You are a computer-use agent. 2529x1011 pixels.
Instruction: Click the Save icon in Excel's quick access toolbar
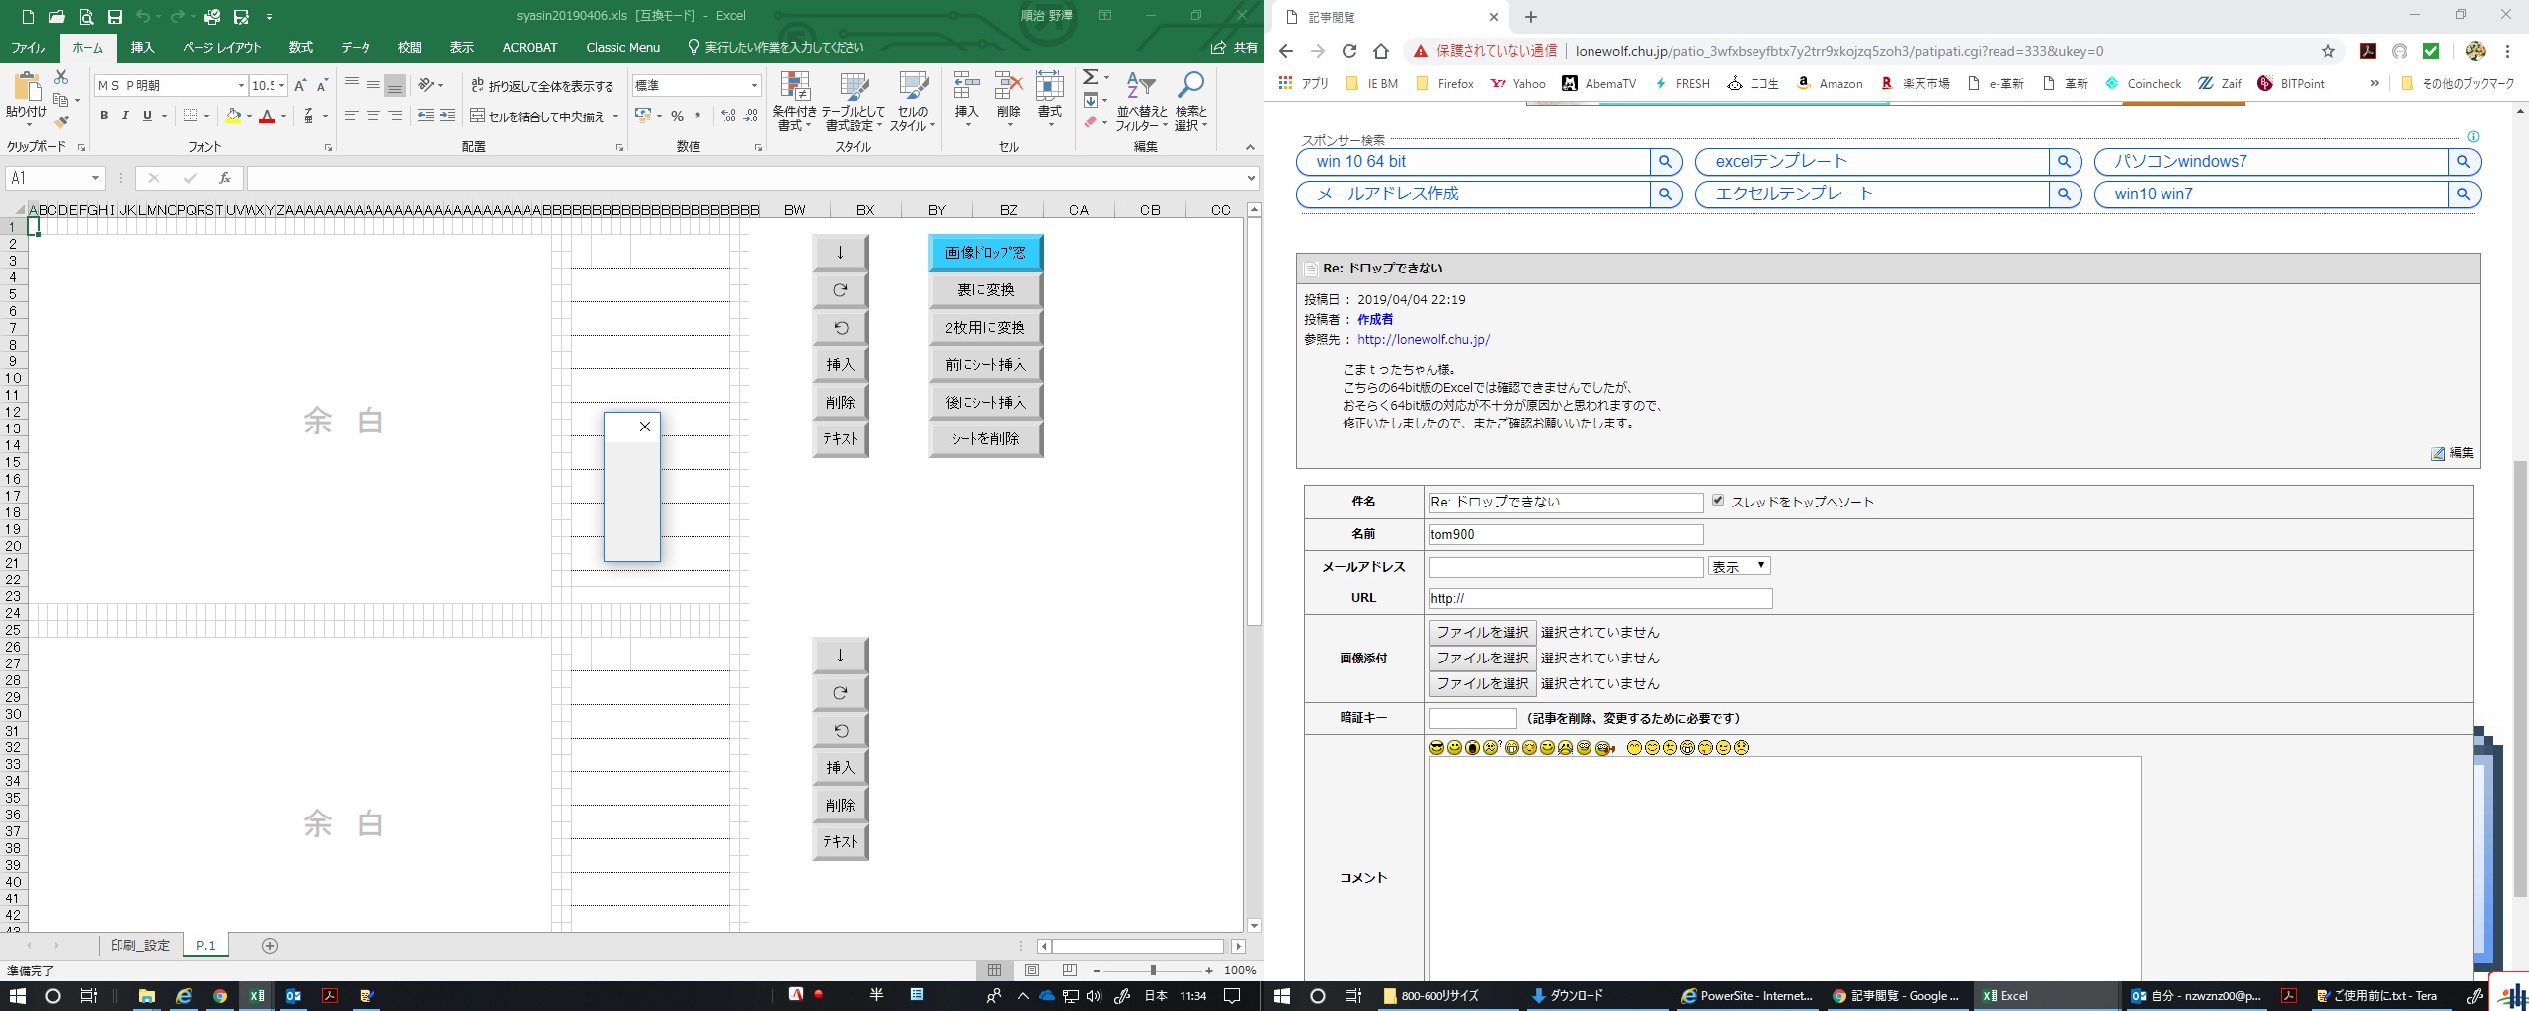tap(115, 17)
